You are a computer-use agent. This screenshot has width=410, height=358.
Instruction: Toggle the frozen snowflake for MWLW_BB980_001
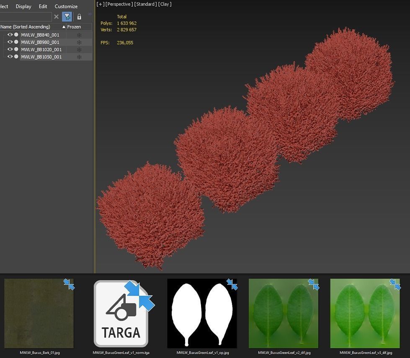pyautogui.click(x=79, y=42)
